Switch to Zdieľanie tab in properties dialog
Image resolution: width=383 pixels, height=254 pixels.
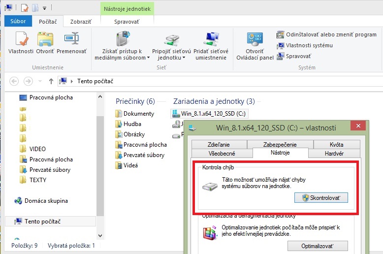pyautogui.click(x=219, y=145)
